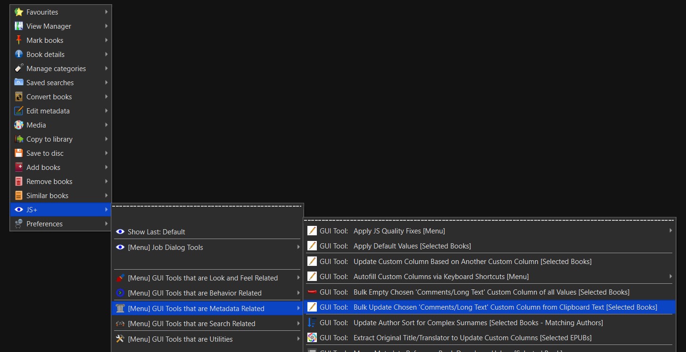Image resolution: width=686 pixels, height=352 pixels.
Task: Click the folder icon for Saved searches
Action: (19, 83)
